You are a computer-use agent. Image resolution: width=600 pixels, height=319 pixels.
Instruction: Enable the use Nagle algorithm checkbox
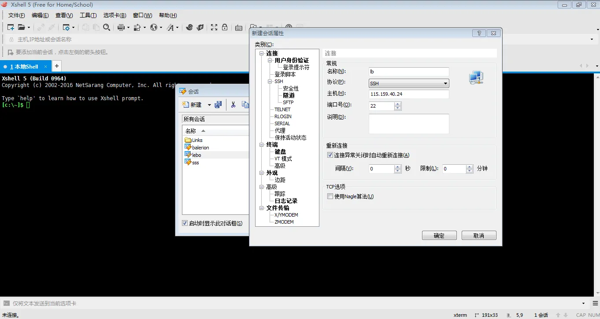[330, 196]
